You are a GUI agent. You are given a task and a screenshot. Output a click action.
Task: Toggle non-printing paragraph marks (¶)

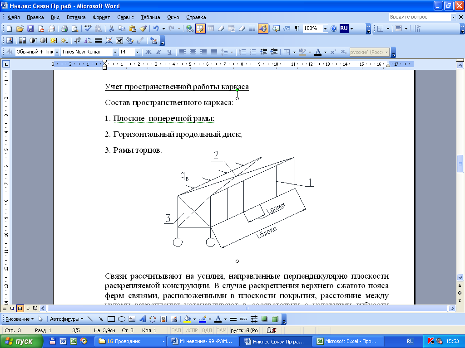click(x=297, y=29)
